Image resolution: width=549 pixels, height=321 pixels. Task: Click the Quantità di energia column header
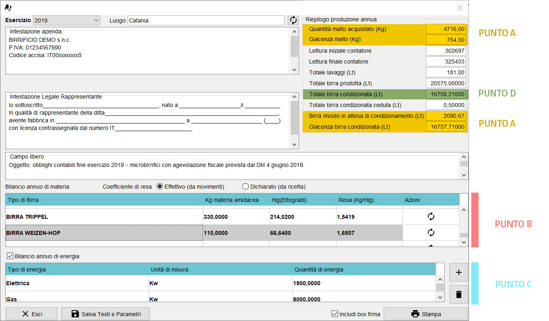click(364, 270)
